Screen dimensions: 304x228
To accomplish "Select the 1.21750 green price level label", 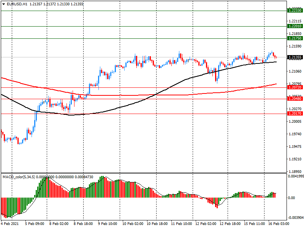I will coord(295,39).
